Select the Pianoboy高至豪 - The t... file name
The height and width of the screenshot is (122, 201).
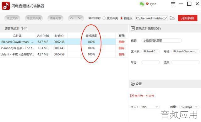tap(17, 48)
